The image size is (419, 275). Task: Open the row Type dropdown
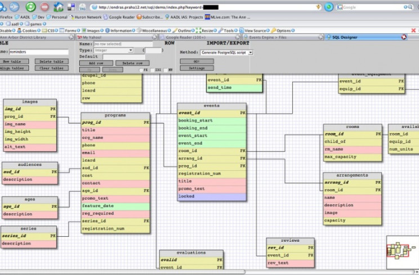pyautogui.click(x=114, y=50)
